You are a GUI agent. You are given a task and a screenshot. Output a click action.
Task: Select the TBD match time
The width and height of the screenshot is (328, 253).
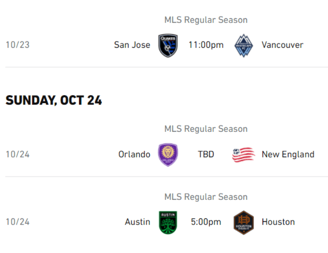(x=206, y=154)
